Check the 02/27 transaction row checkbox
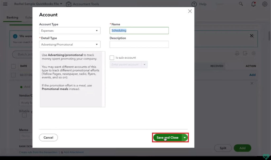 [x=13, y=75]
